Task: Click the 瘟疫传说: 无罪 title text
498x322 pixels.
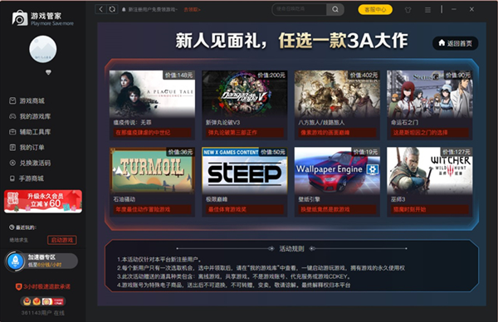Action: point(133,123)
